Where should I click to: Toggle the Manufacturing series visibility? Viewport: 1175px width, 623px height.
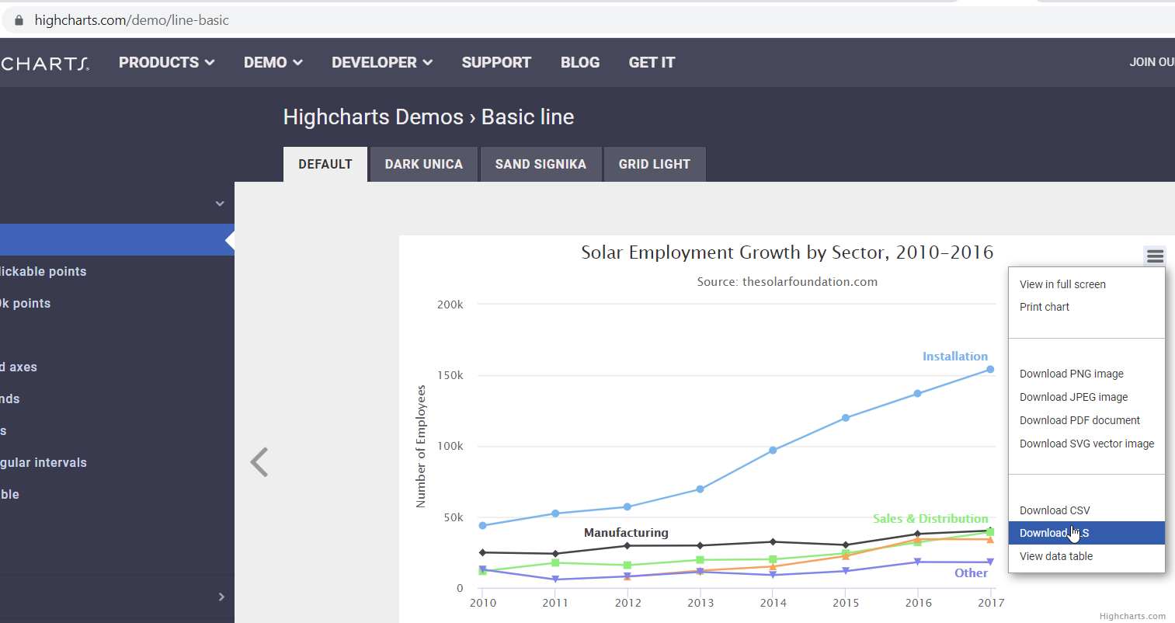pyautogui.click(x=626, y=533)
